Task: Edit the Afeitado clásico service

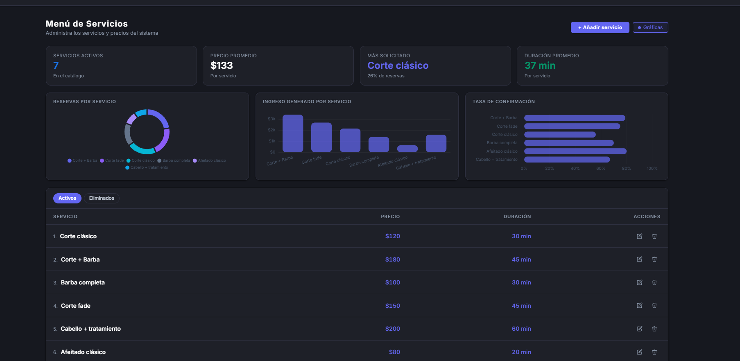Action: (639, 352)
